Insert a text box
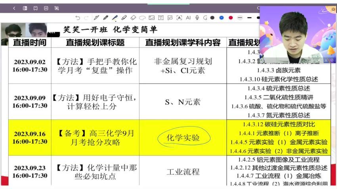Screen dimensions: 337x189 [x=161, y=18]
